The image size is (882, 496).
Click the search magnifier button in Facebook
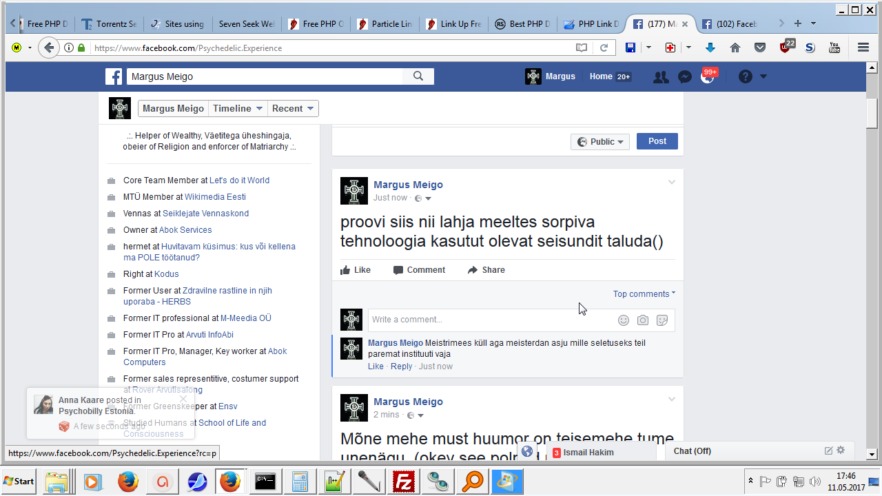(418, 76)
